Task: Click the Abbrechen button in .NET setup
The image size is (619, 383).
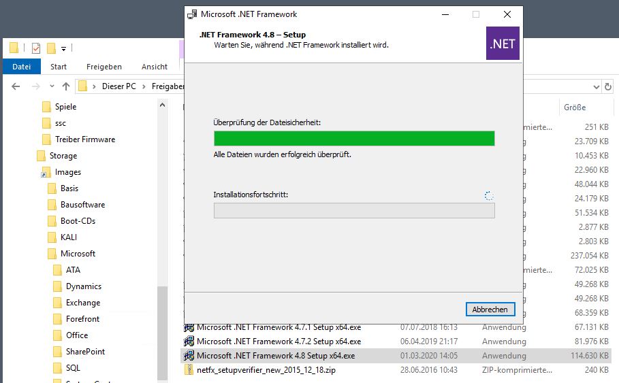Action: [490, 310]
